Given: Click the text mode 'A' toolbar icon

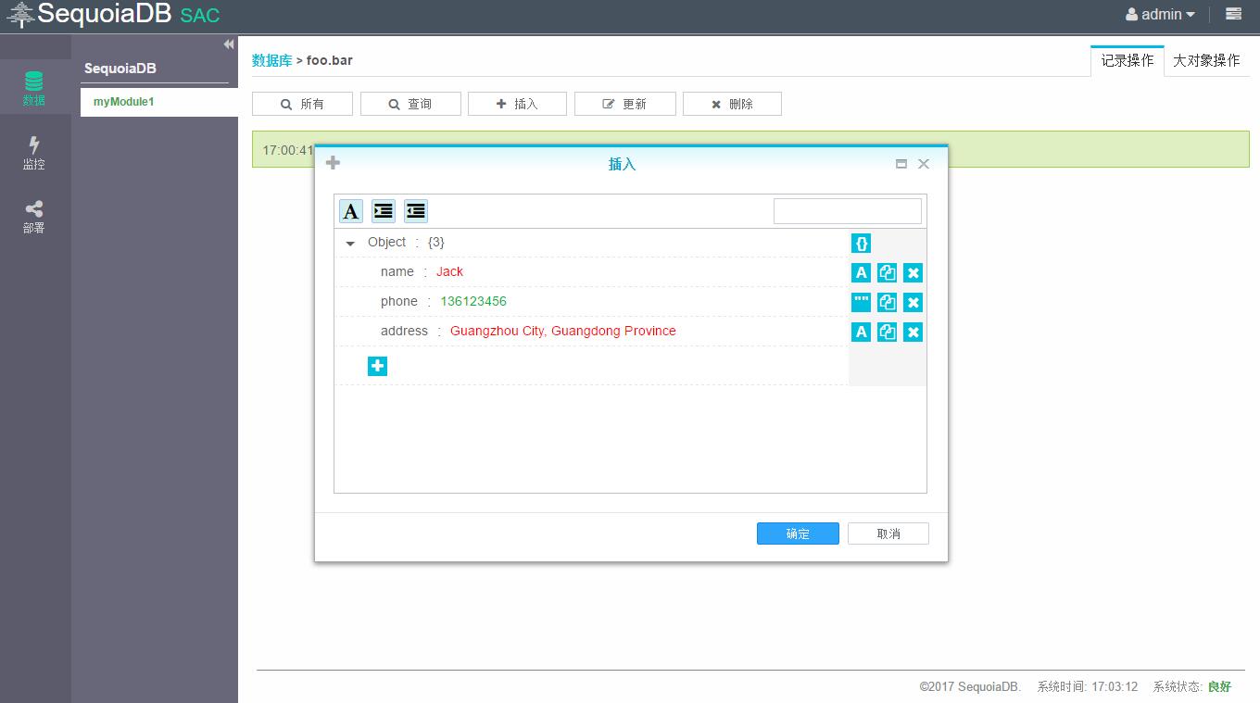Looking at the screenshot, I should coord(350,211).
